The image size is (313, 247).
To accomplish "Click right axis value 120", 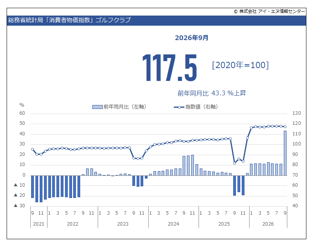I will coord(297,124).
